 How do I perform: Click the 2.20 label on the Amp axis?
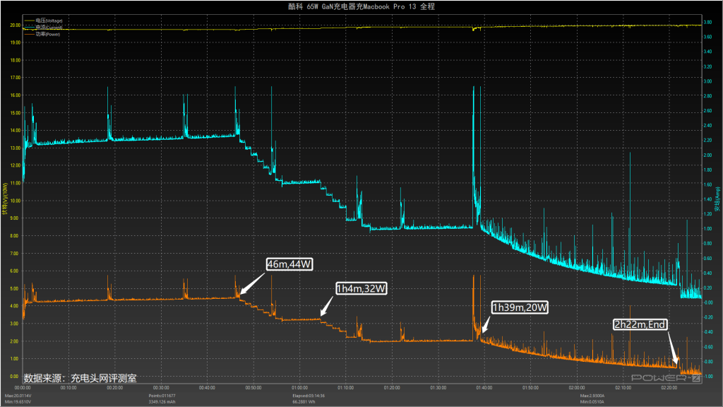click(x=707, y=141)
